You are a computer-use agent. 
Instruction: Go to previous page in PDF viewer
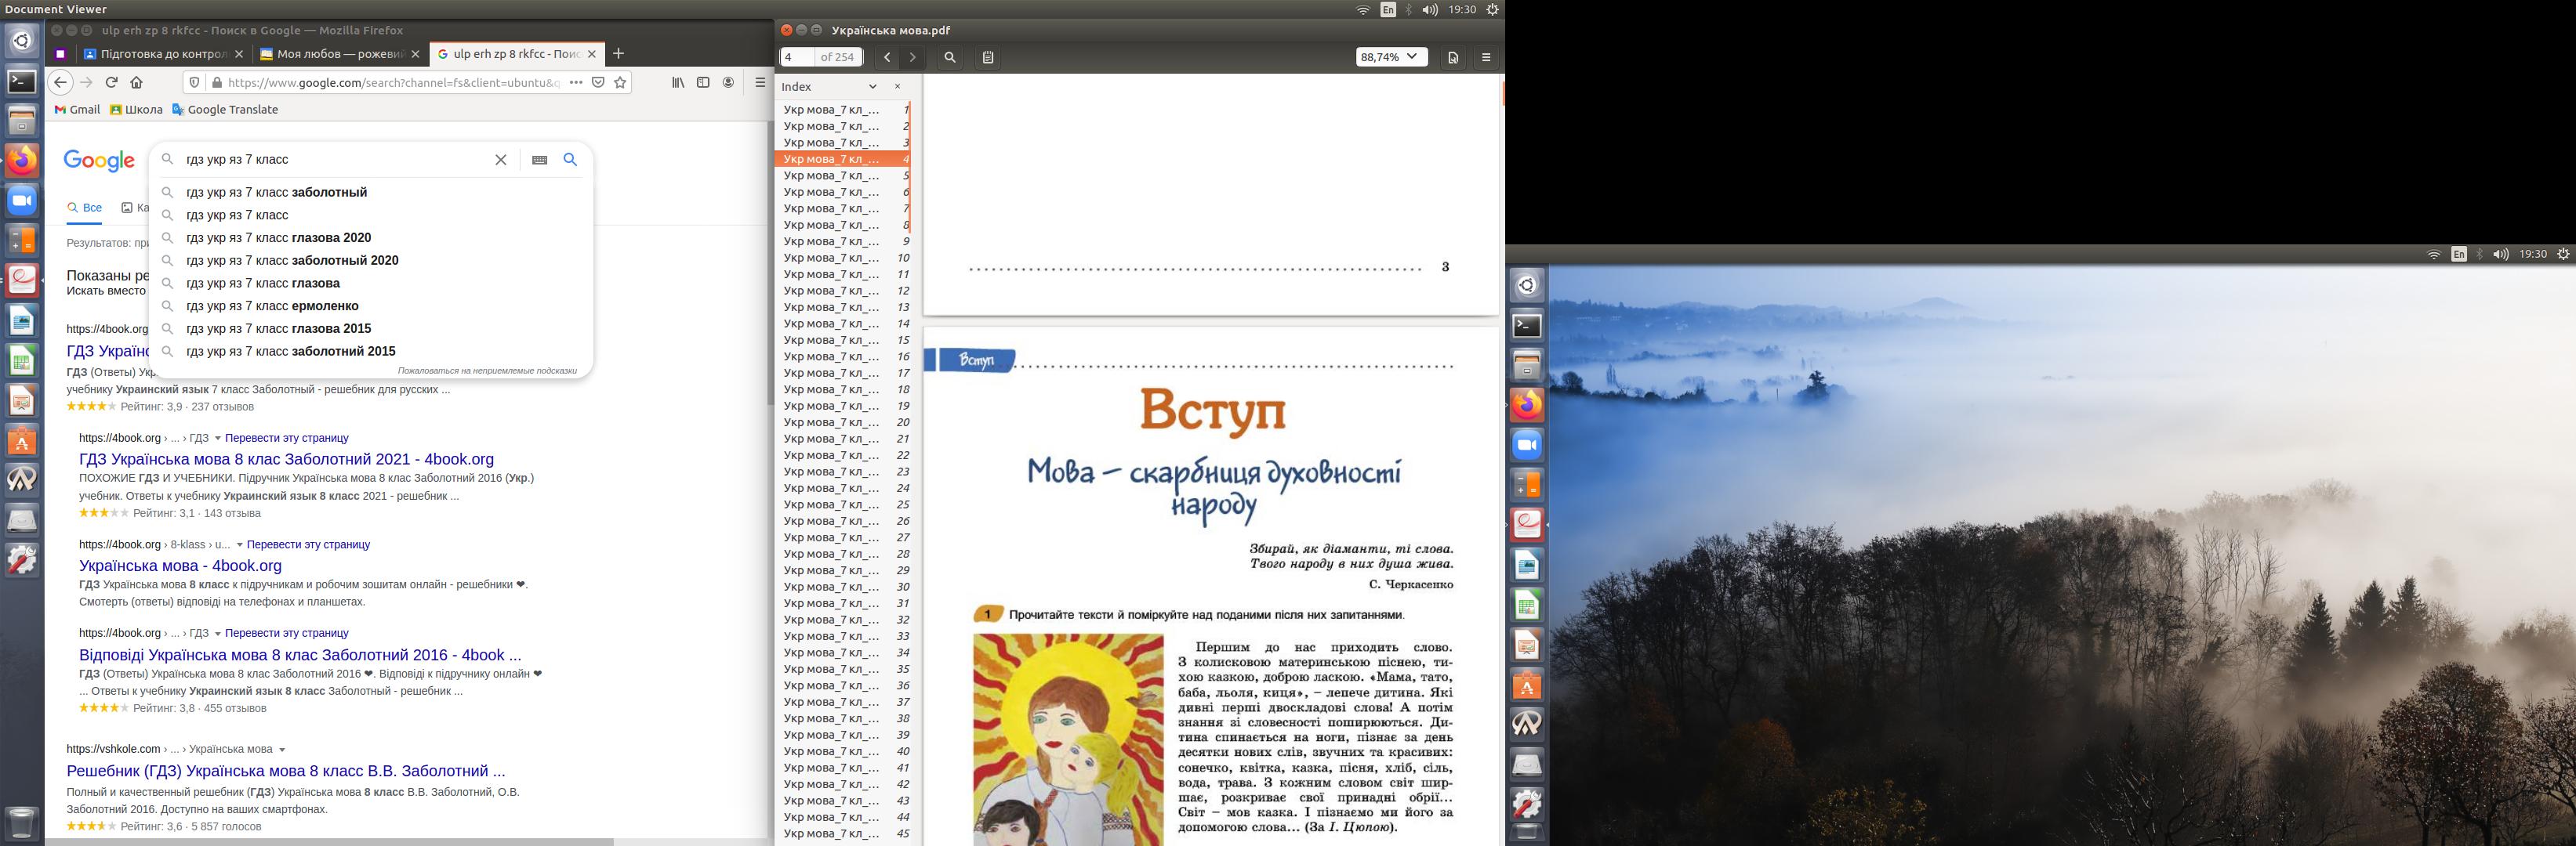[887, 58]
